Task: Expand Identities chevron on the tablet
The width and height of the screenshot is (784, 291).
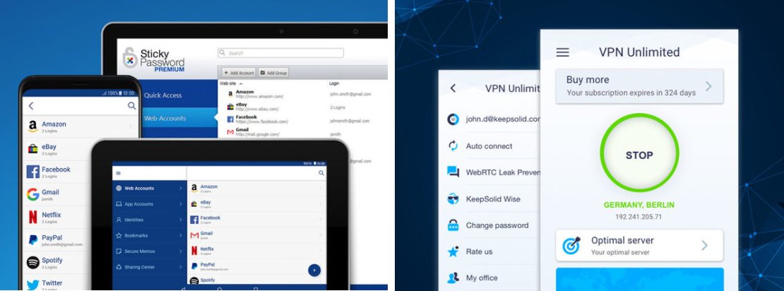Action: pyautogui.click(x=181, y=220)
